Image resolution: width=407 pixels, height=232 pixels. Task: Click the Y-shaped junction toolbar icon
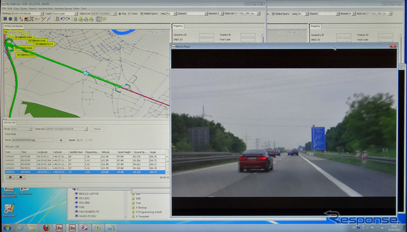tap(43, 19)
